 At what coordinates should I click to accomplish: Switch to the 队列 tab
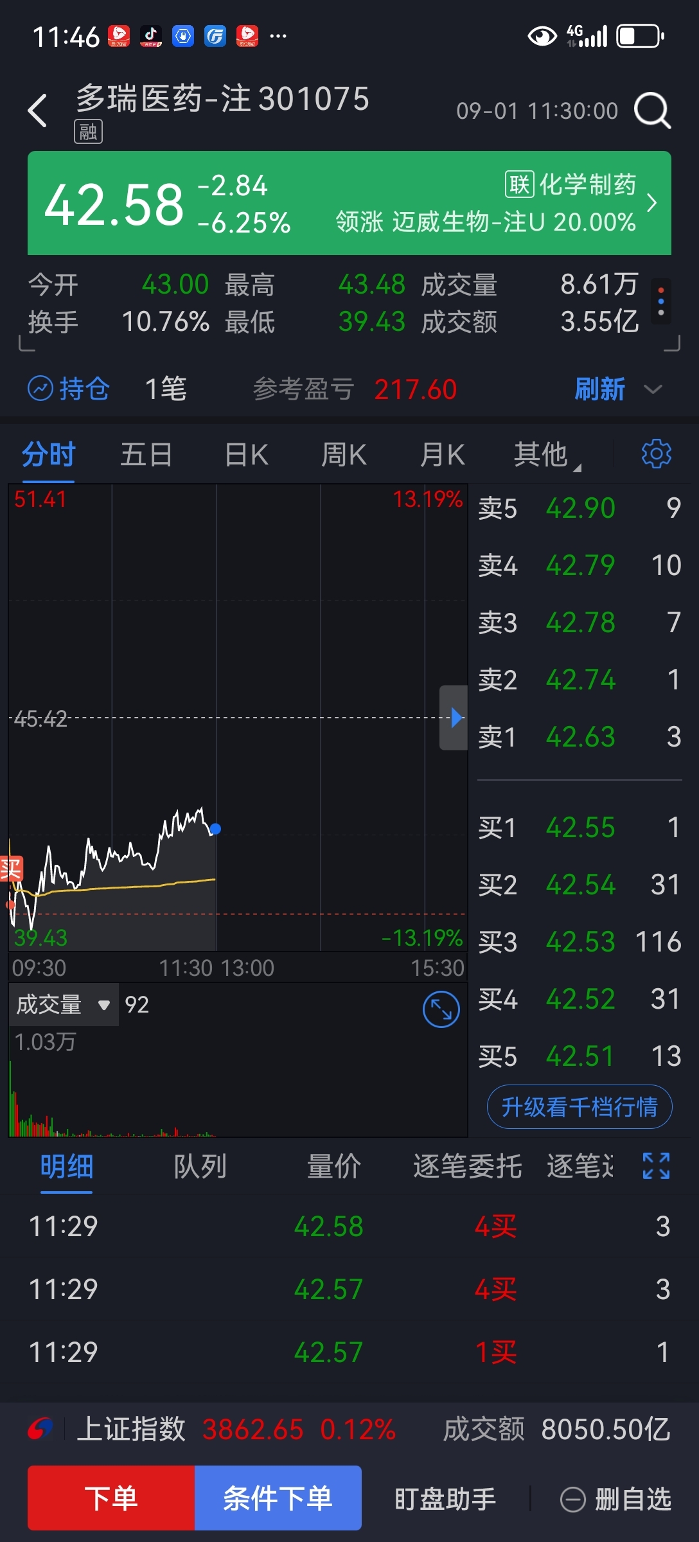click(x=200, y=1166)
